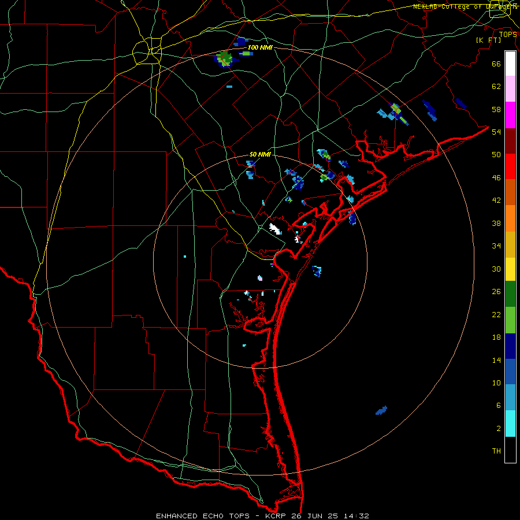520x520 pixels.
Task: Click the dark green legend swatch near 26
Action: click(510, 294)
